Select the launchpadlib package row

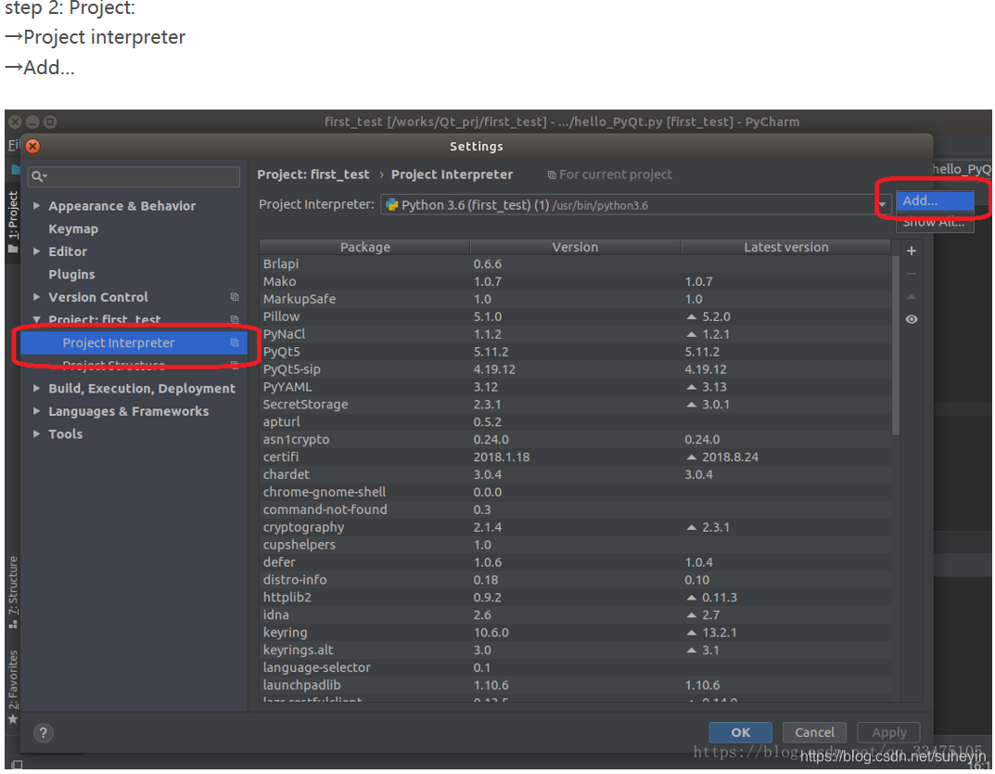tap(575, 685)
